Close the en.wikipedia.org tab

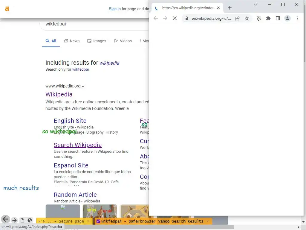click(218, 8)
